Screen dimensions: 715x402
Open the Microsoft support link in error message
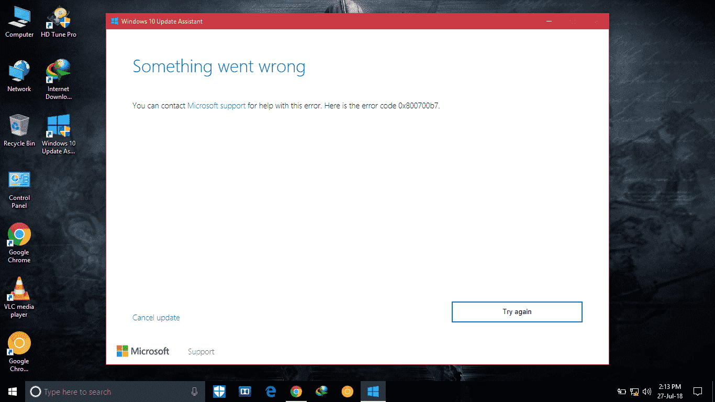pyautogui.click(x=216, y=105)
